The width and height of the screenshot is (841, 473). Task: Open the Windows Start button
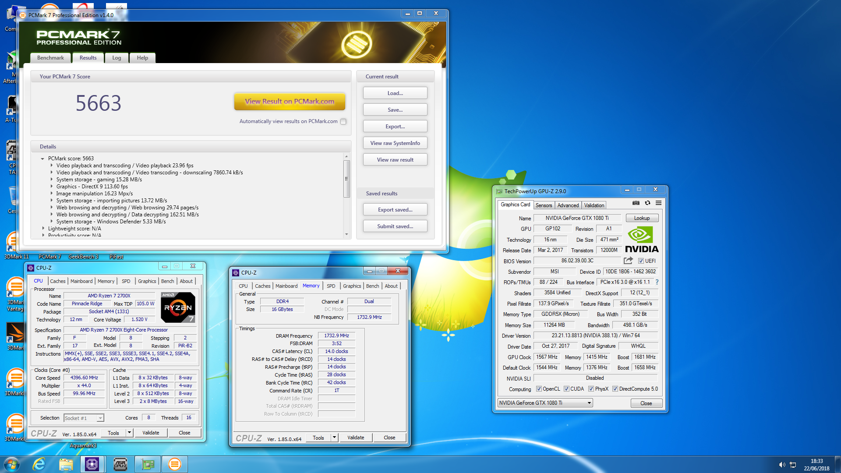point(12,464)
